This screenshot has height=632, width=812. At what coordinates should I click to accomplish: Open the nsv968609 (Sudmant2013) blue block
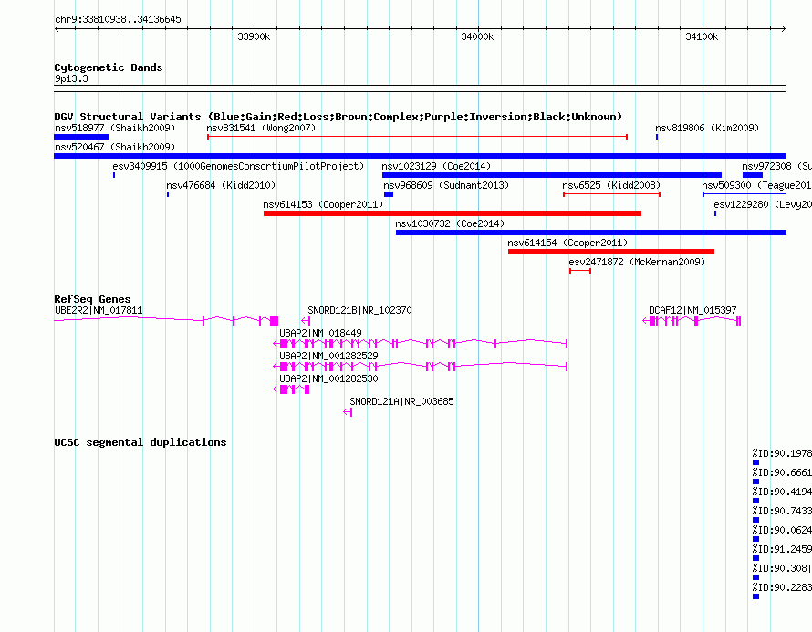(x=389, y=194)
